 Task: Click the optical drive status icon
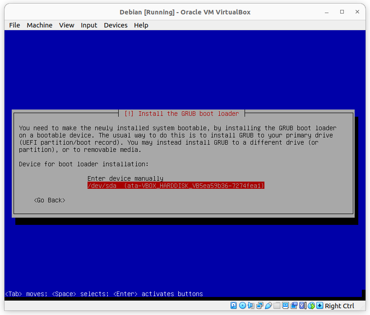point(242,306)
